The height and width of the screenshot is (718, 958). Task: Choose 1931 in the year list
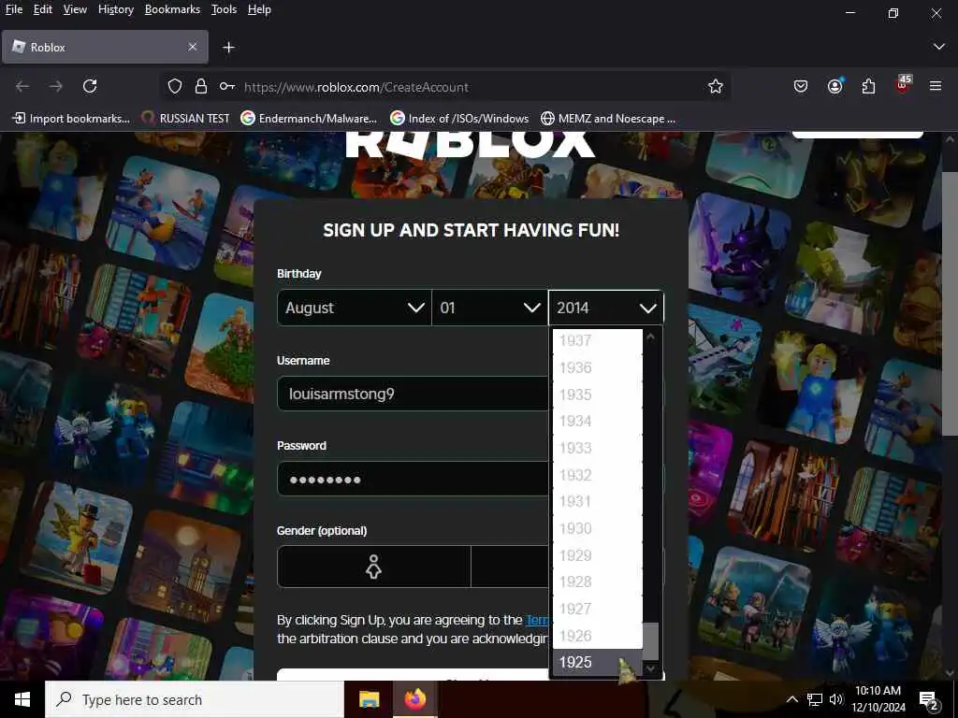pyautogui.click(x=598, y=501)
